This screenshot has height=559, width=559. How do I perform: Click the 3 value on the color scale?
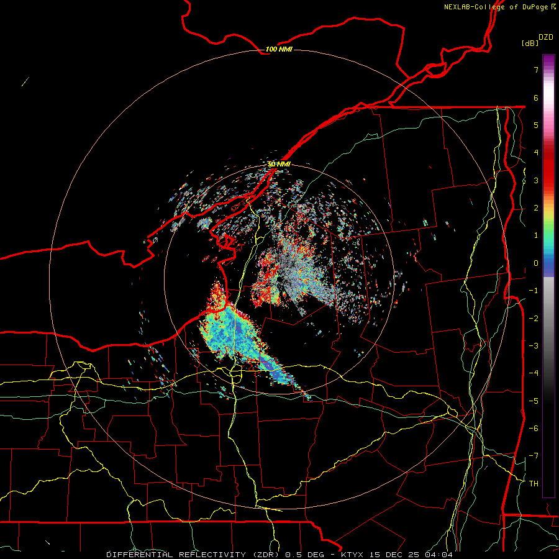pos(536,180)
